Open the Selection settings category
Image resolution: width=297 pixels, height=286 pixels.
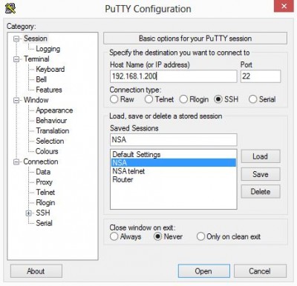50,141
